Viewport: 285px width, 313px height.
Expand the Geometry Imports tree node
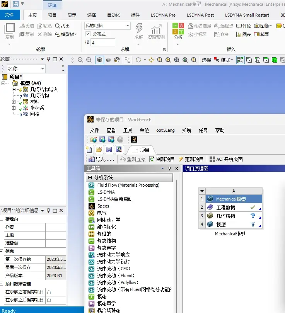(x=14, y=89)
